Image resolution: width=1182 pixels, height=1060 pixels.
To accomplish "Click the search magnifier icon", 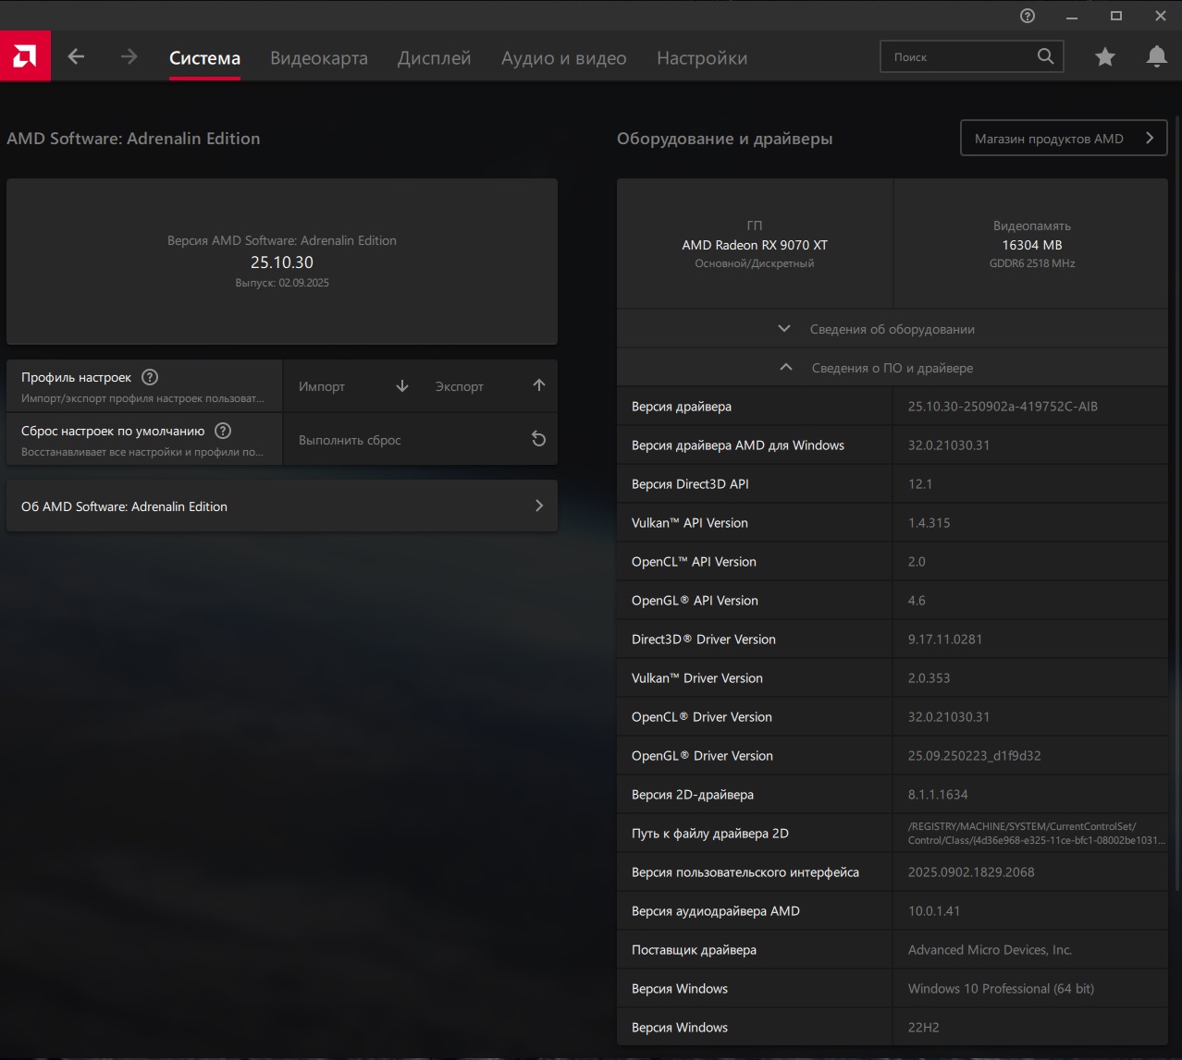I will point(1045,56).
